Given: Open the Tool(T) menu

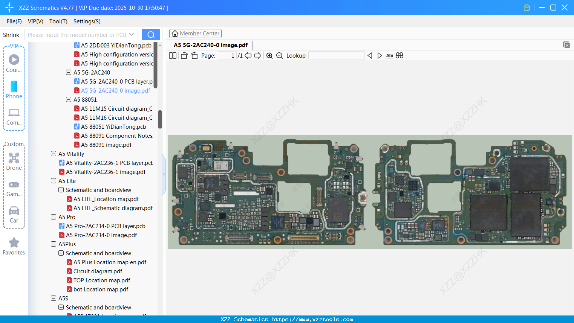Looking at the screenshot, I should tap(58, 21).
